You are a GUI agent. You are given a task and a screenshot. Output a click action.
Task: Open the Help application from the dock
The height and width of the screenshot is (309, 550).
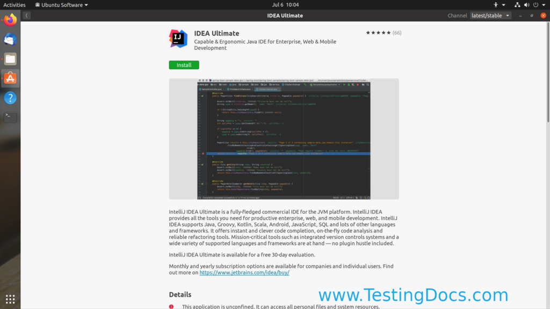click(x=10, y=98)
